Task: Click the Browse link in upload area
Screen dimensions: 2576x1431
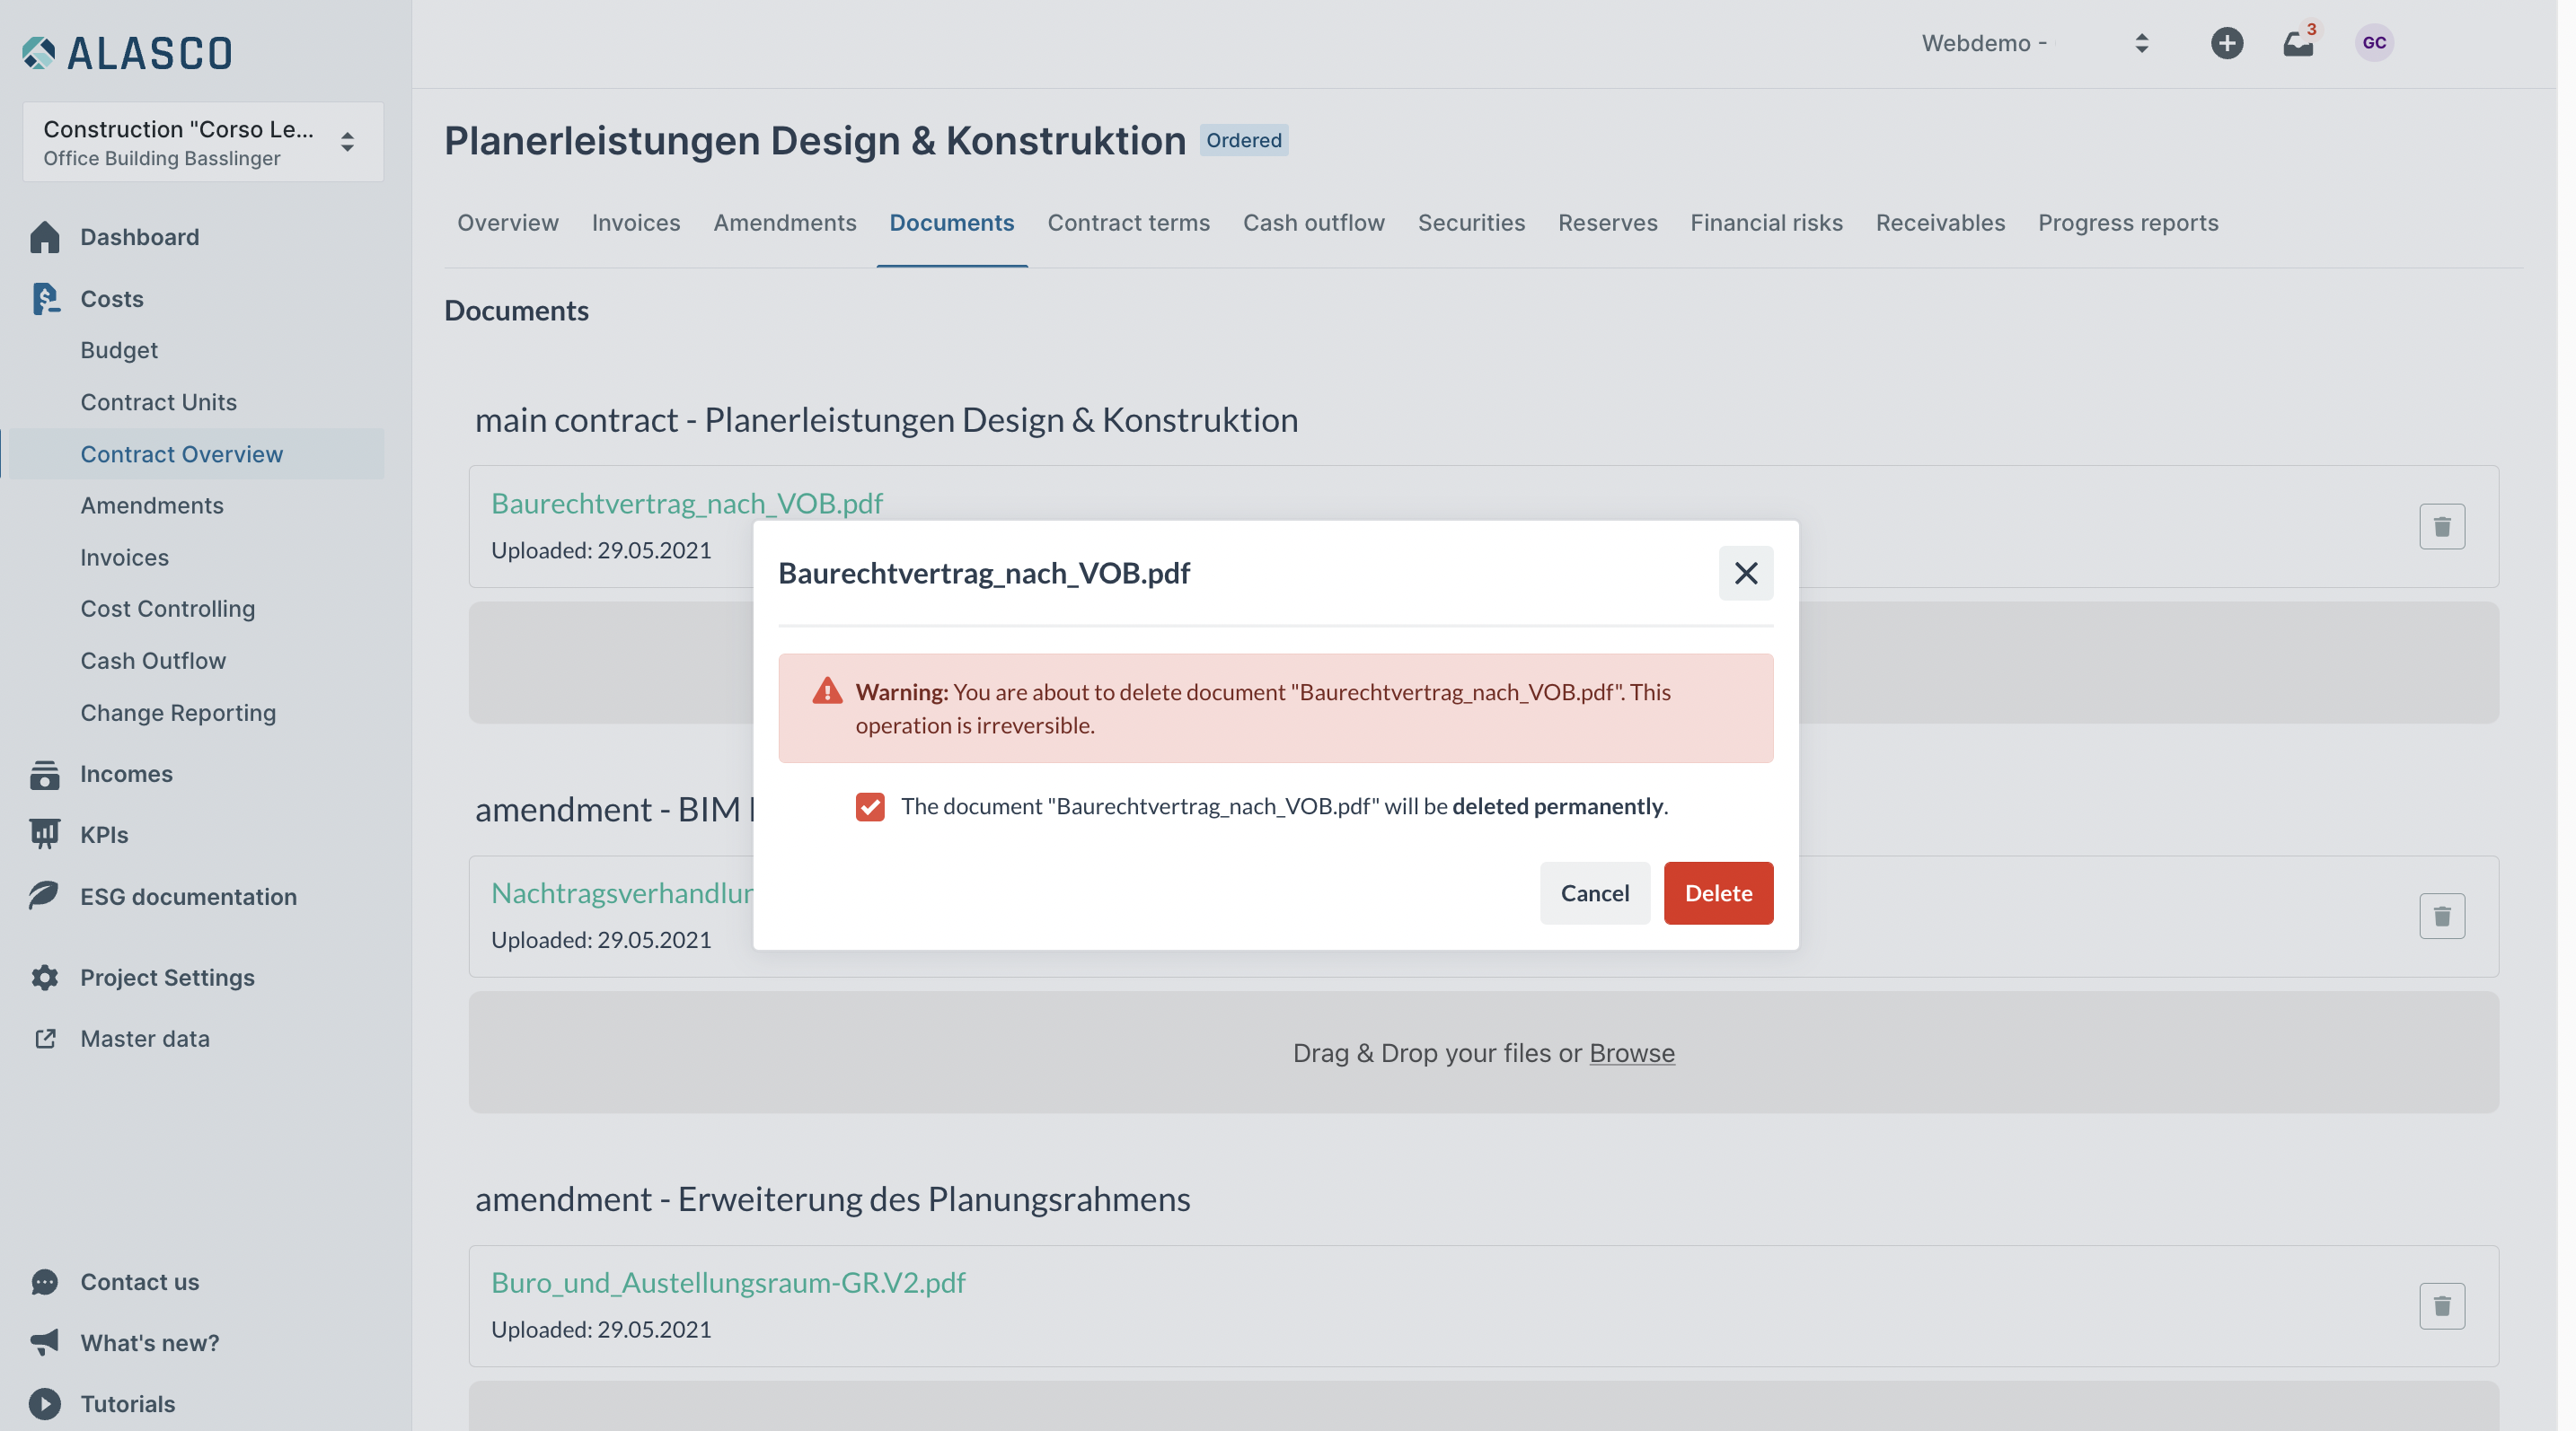Action: (1632, 1053)
